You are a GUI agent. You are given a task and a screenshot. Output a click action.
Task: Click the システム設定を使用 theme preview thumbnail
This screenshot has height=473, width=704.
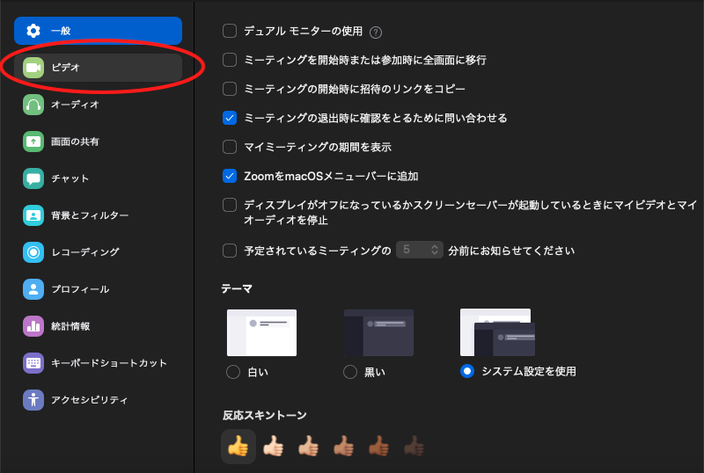(x=496, y=332)
